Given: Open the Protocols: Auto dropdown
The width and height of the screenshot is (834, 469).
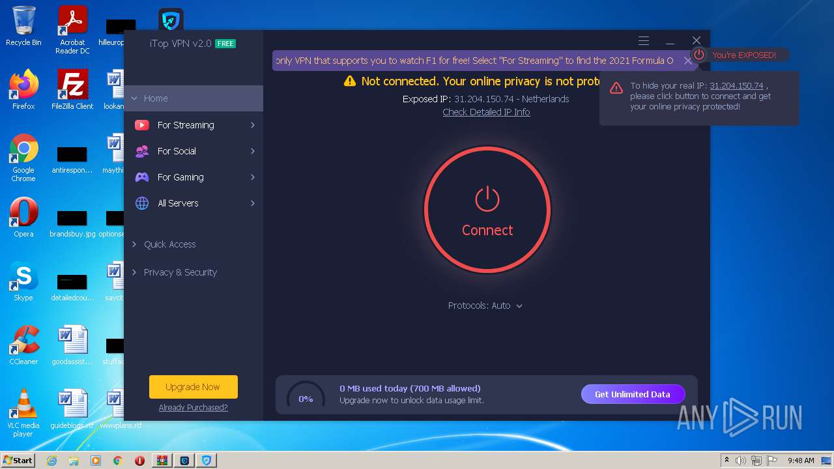Looking at the screenshot, I should coord(485,306).
